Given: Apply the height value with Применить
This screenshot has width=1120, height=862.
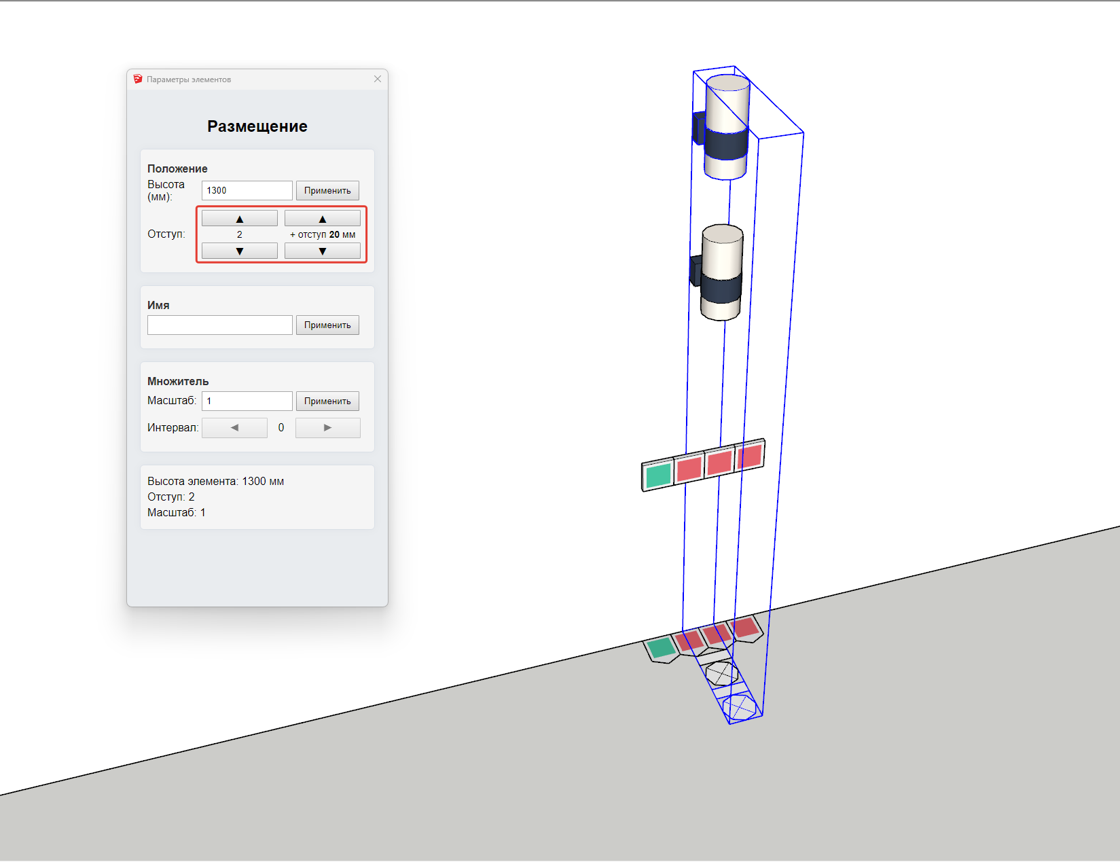Looking at the screenshot, I should (327, 191).
